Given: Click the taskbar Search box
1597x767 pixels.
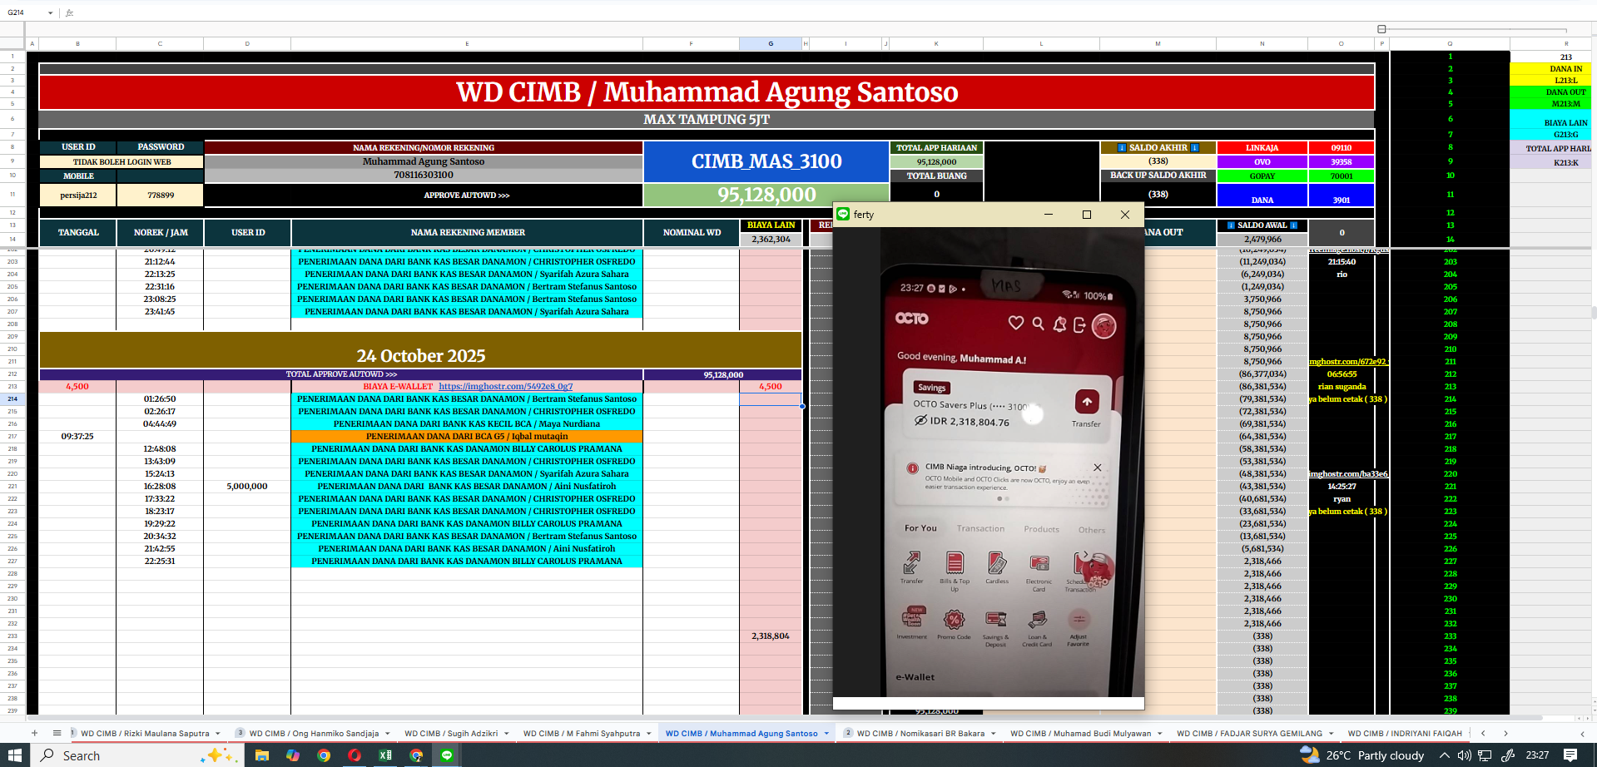Looking at the screenshot, I should point(137,755).
